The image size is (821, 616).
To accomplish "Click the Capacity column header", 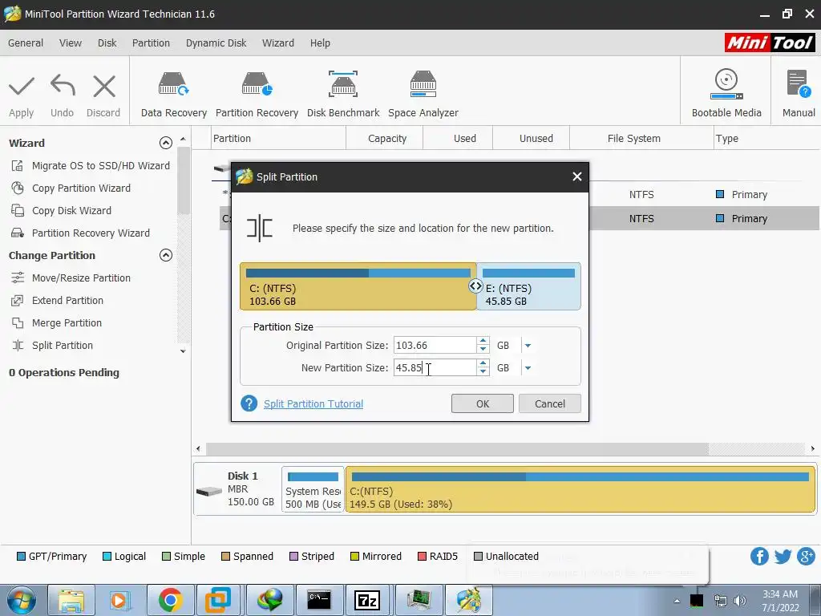I will [x=387, y=138].
